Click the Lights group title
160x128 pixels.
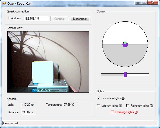(100, 91)
